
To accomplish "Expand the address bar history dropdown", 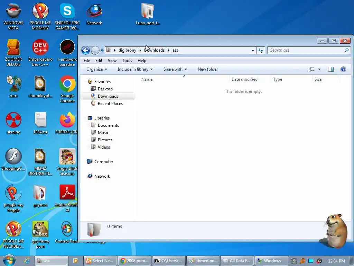I will (253, 50).
